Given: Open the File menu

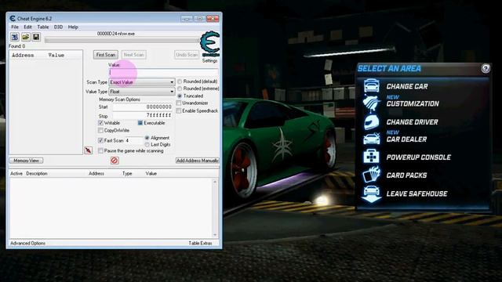Looking at the screenshot, I should (x=15, y=27).
